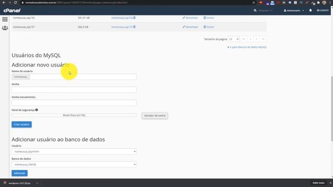Expand the Banco de dados select box
333x187 pixels.
coord(74,164)
